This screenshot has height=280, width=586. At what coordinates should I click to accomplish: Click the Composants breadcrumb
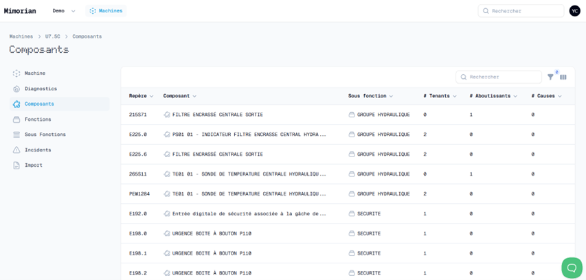click(87, 36)
